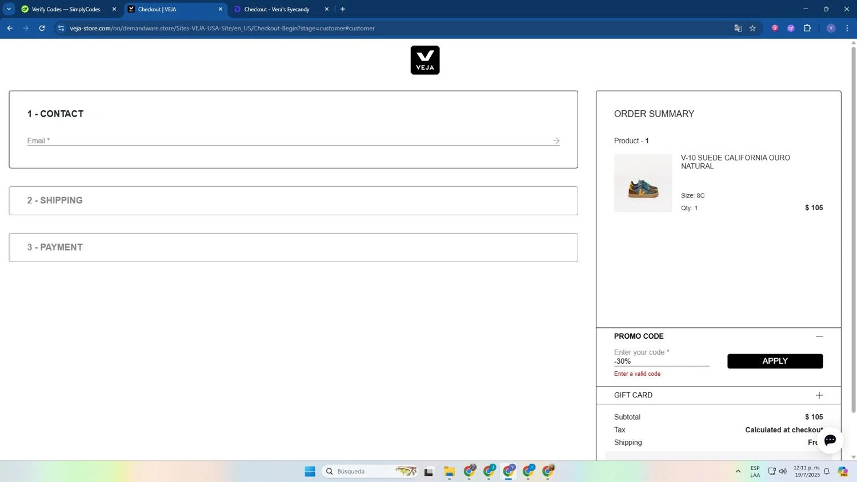Open the clock and date in tray
Screen dimensions: 857x482
tap(806, 471)
